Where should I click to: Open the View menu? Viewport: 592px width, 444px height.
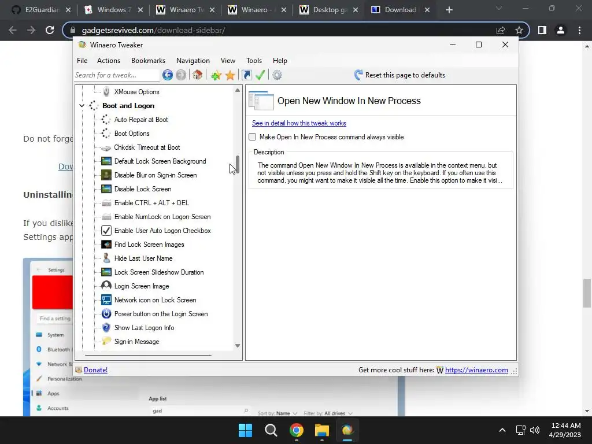tap(228, 60)
